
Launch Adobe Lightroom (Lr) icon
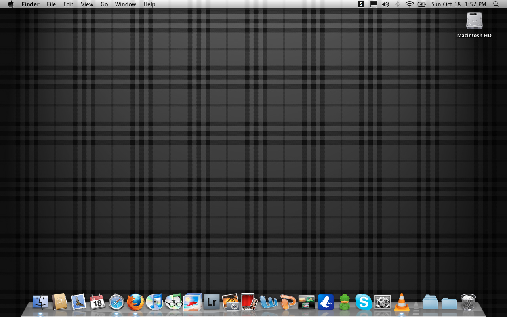tap(212, 302)
